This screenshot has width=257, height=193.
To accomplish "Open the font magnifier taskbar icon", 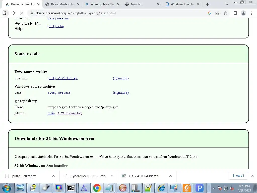I will click(84, 188).
